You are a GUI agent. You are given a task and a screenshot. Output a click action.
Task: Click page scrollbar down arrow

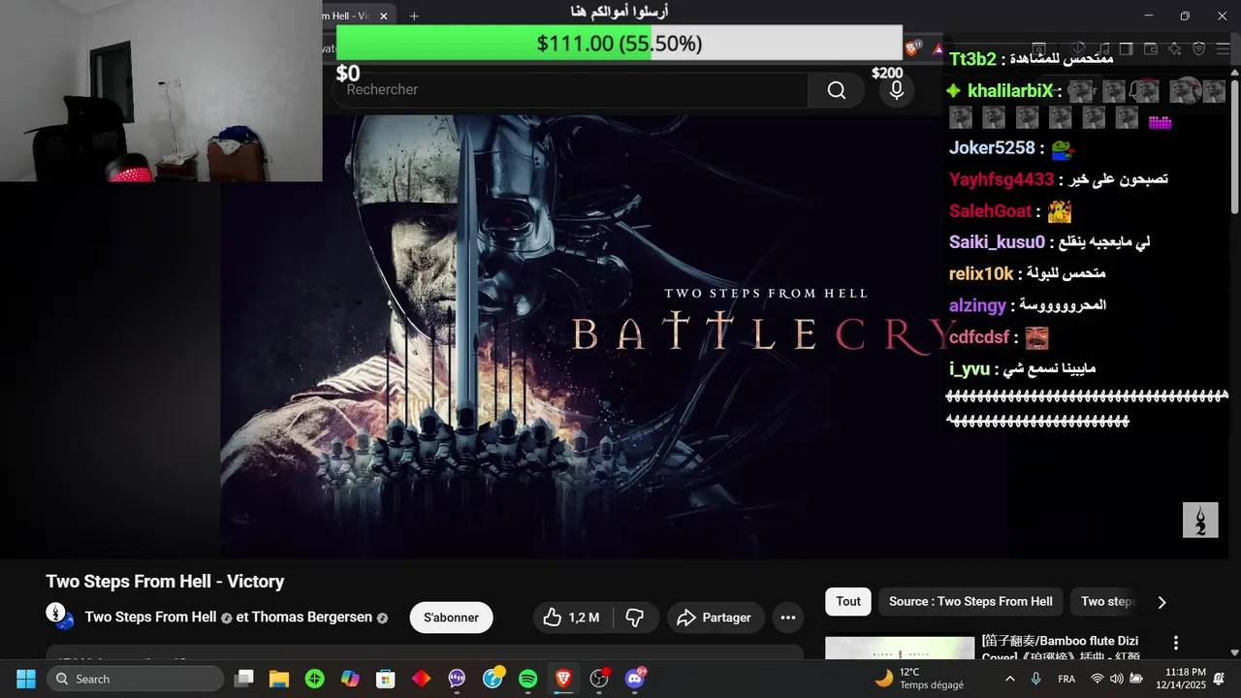click(1234, 653)
